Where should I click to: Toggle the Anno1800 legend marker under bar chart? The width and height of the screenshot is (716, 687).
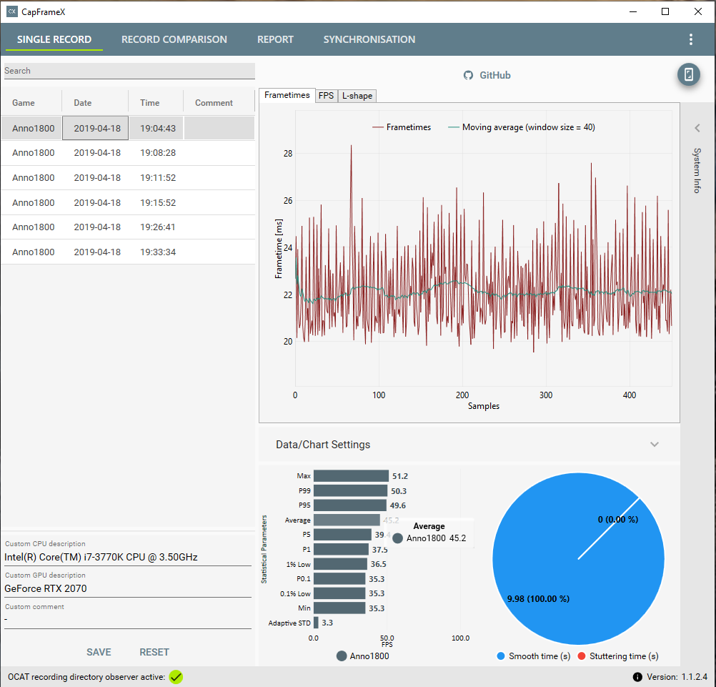(341, 656)
